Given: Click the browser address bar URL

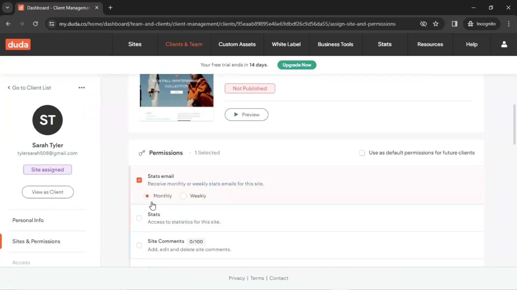Looking at the screenshot, I should (x=227, y=24).
